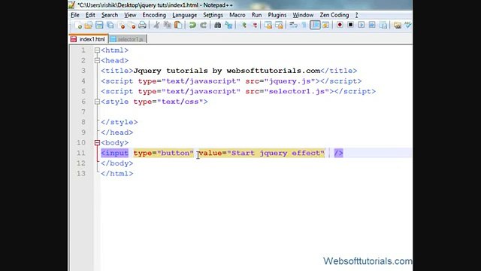Click the title text 'Jquery tutorials by websofttutorials.com'
The image size is (481, 271).
click(227, 71)
